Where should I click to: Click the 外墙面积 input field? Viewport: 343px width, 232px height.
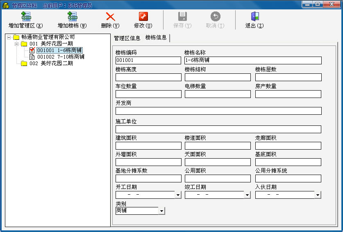click(148, 162)
